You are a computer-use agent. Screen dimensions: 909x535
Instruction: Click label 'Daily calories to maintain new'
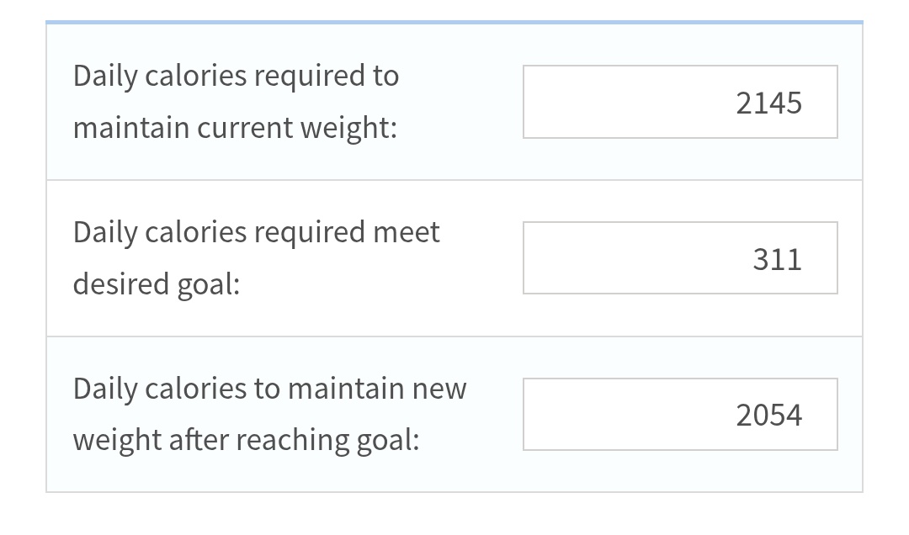[x=269, y=389]
